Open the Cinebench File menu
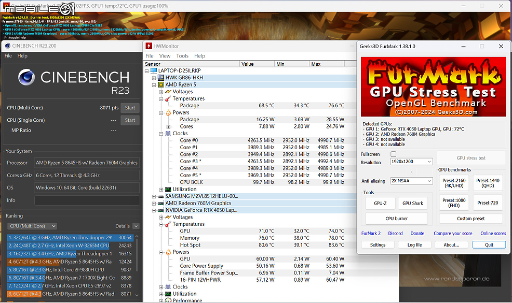 [8, 56]
